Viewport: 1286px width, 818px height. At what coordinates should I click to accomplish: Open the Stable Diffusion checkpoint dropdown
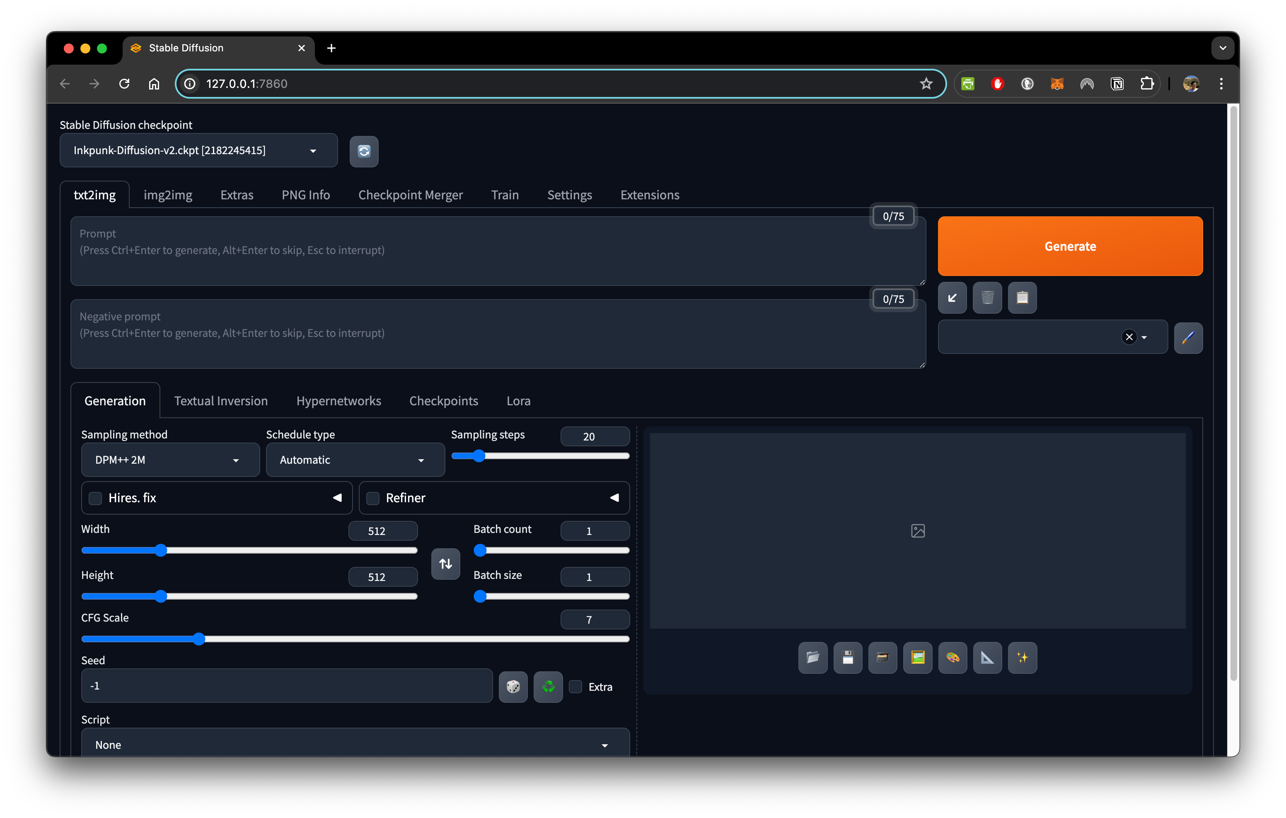coord(198,151)
